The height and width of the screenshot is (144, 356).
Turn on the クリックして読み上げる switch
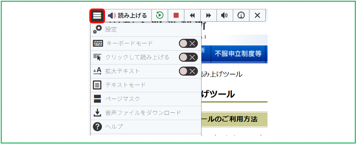click(188, 57)
